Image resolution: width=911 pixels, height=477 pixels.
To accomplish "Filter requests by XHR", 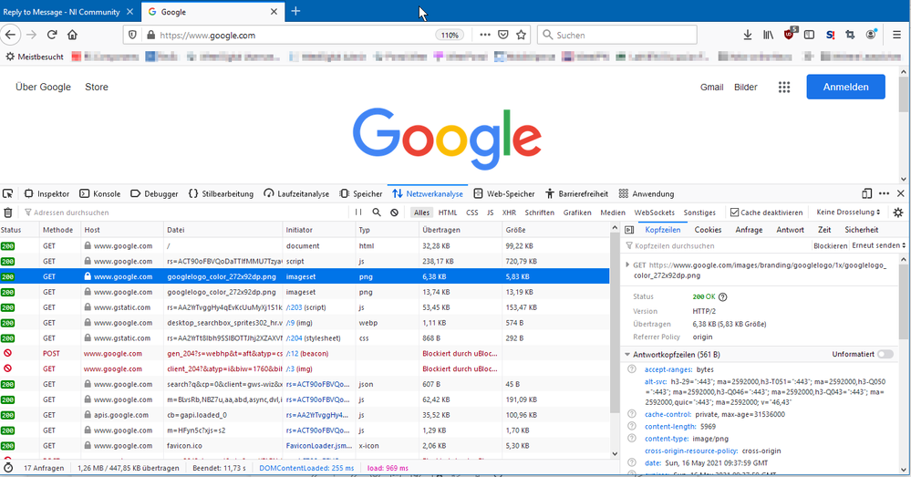I will (509, 213).
